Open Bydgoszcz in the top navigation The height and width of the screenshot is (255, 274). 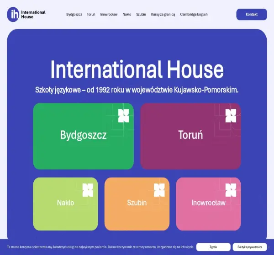pos(74,14)
